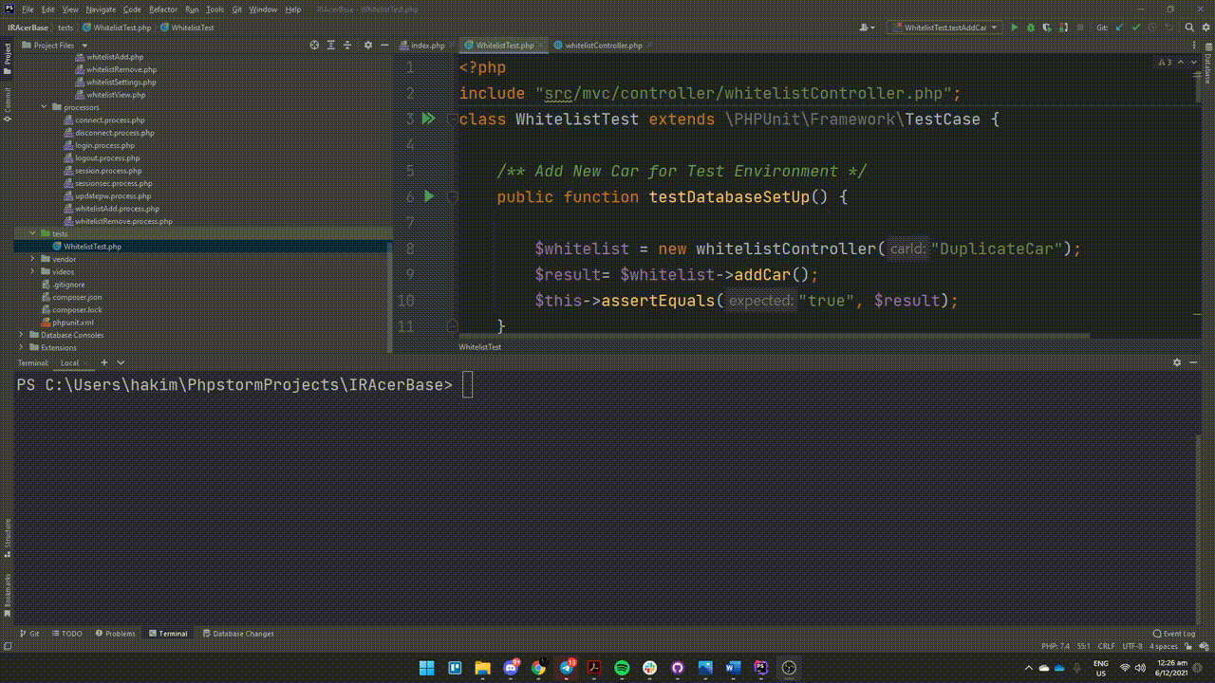Viewport: 1215px width, 683px height.
Task: Show the warnings indicator in the editor
Action: pos(1165,63)
